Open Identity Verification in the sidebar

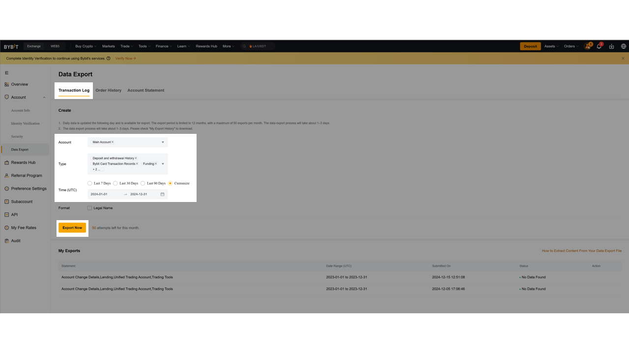click(26, 124)
